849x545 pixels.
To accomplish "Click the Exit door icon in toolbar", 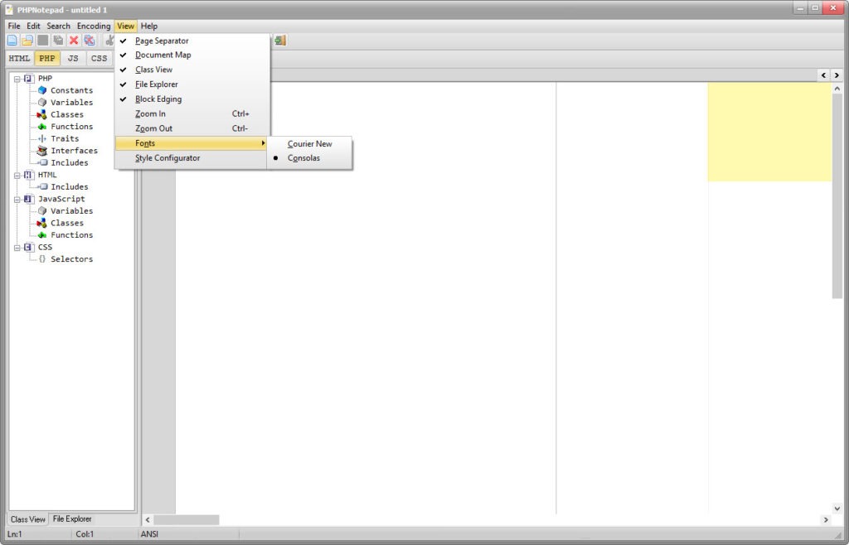I will [x=280, y=41].
